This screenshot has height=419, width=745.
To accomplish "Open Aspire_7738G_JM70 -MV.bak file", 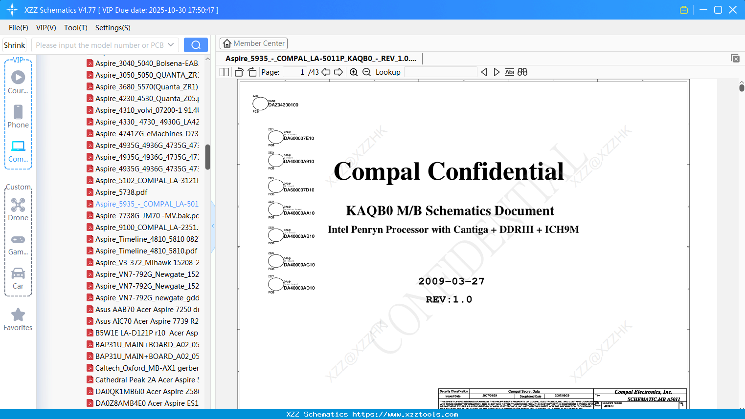I will point(142,215).
